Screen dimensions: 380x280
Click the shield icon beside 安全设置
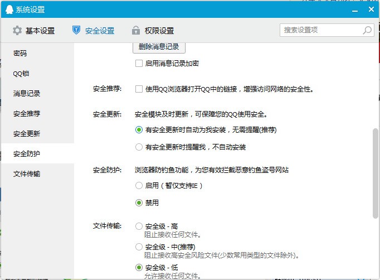pos(76,30)
